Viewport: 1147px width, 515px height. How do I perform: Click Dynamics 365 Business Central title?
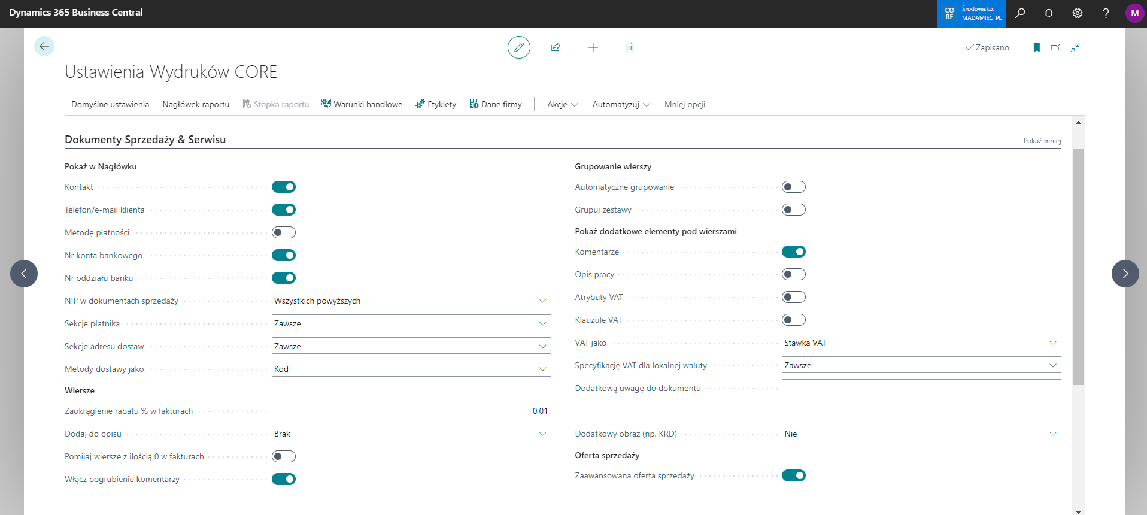(76, 13)
